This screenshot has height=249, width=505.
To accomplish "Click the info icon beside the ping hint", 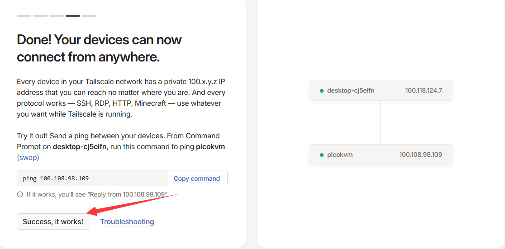I will [20, 194].
